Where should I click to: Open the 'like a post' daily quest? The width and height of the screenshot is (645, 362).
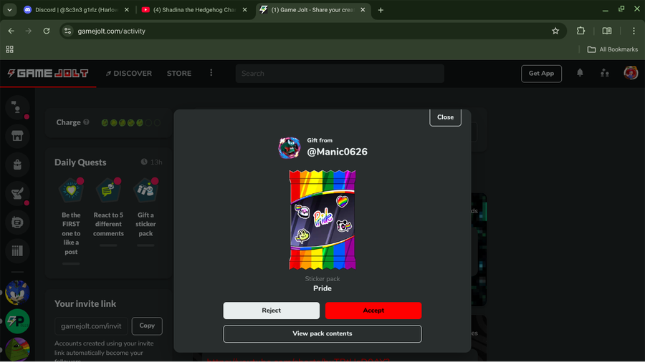(71, 222)
